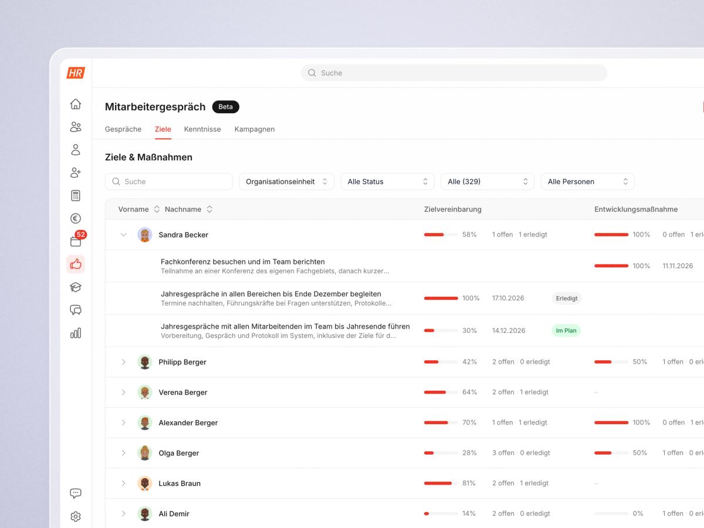Open settings gear icon in sidebar
The width and height of the screenshot is (704, 528).
click(x=76, y=516)
